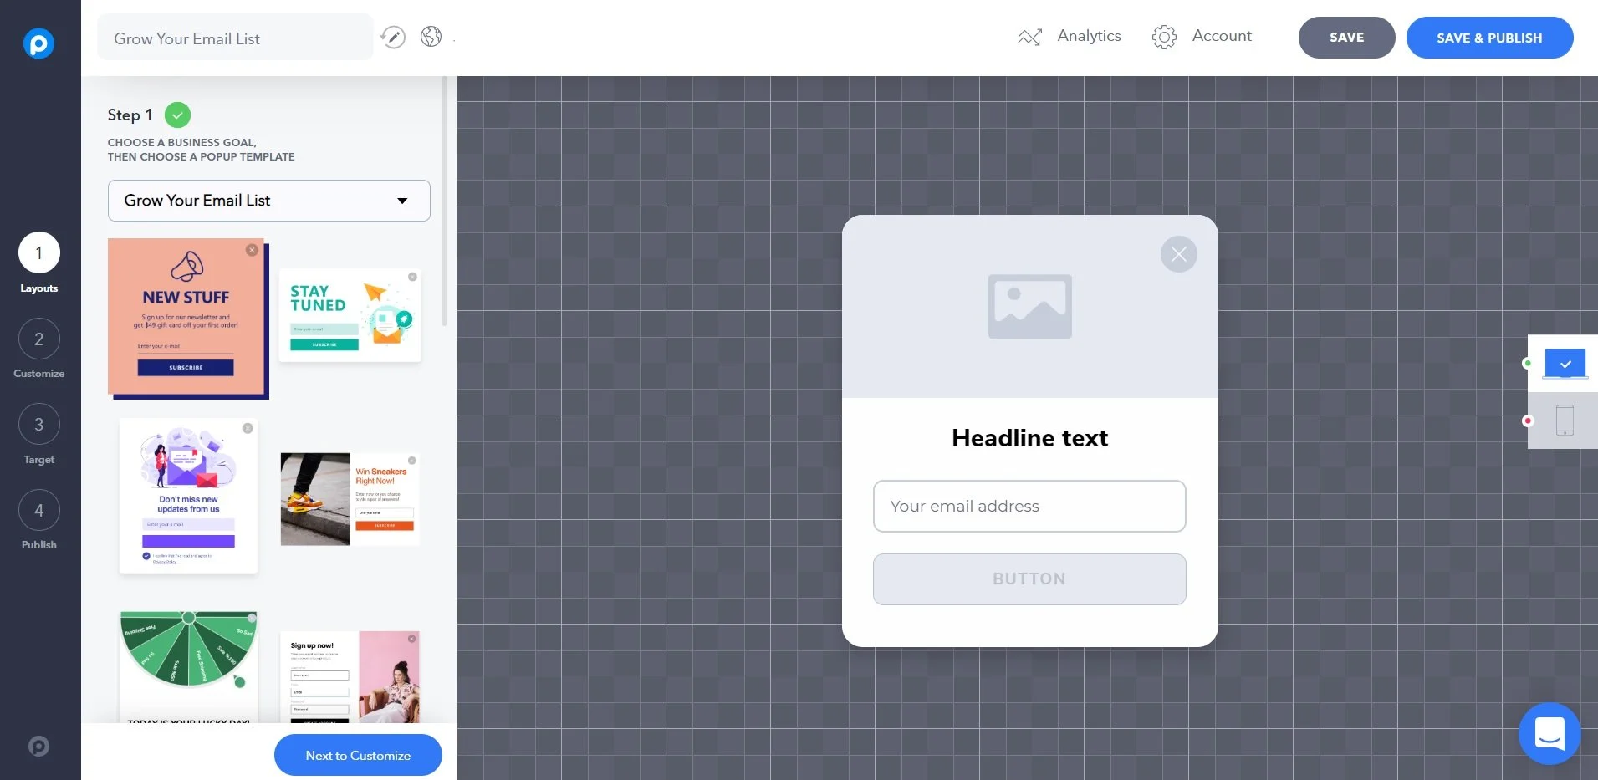
Task: Toggle the mobile view preview
Action: (x=1564, y=421)
